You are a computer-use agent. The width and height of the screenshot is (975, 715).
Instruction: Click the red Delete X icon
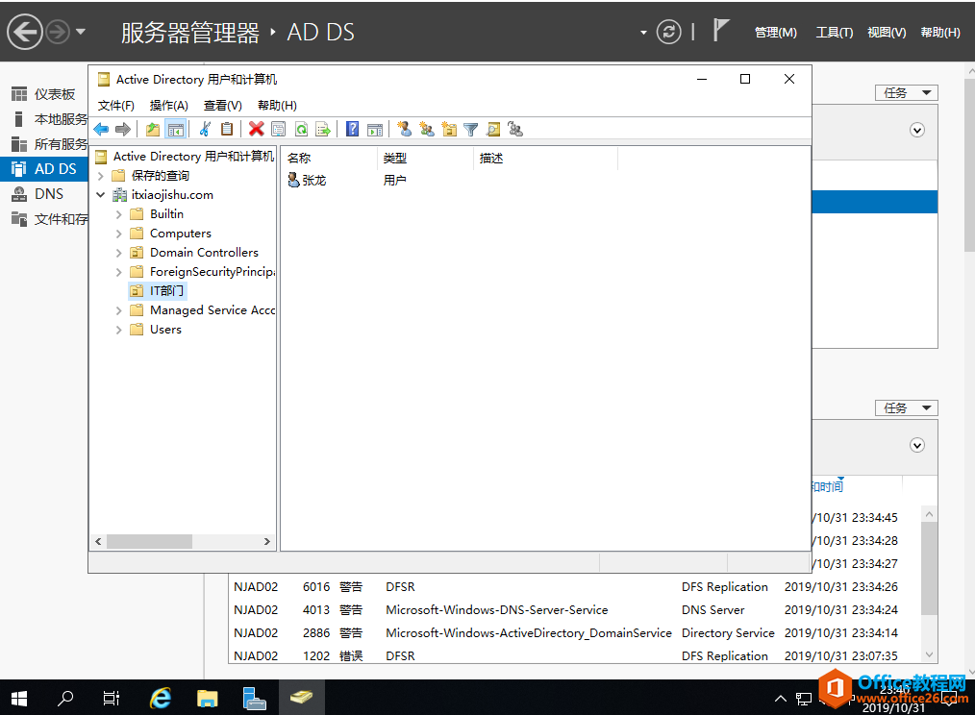(x=256, y=130)
